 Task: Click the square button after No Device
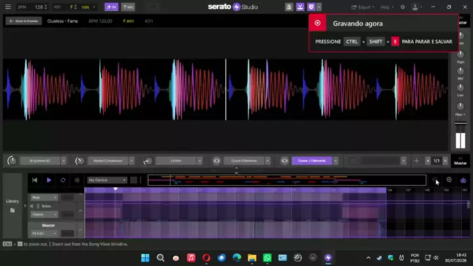[133, 180]
